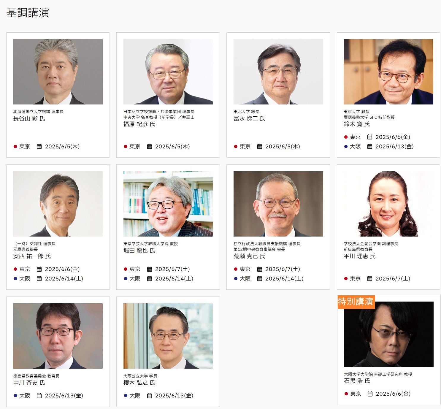Click the calendar icon in 平川 理恵 card
The height and width of the screenshot is (409, 441).
coord(369,278)
